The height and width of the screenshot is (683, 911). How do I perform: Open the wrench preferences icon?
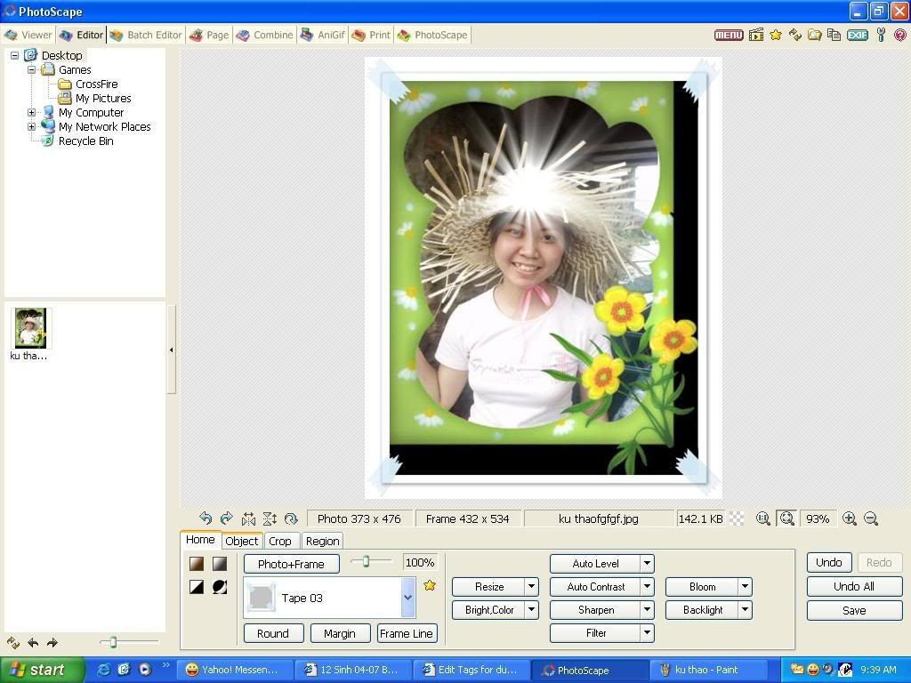click(x=881, y=35)
